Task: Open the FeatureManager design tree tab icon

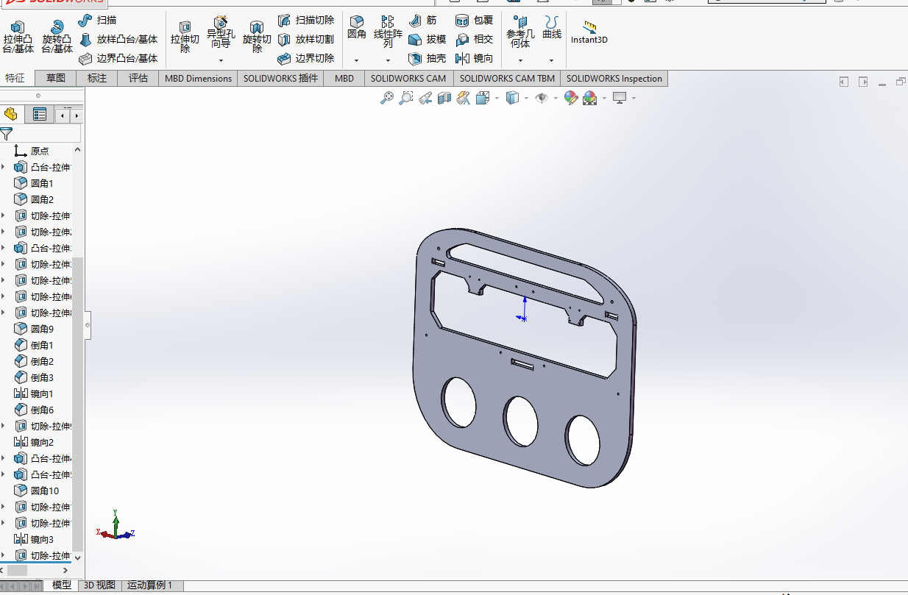Action: [11, 114]
